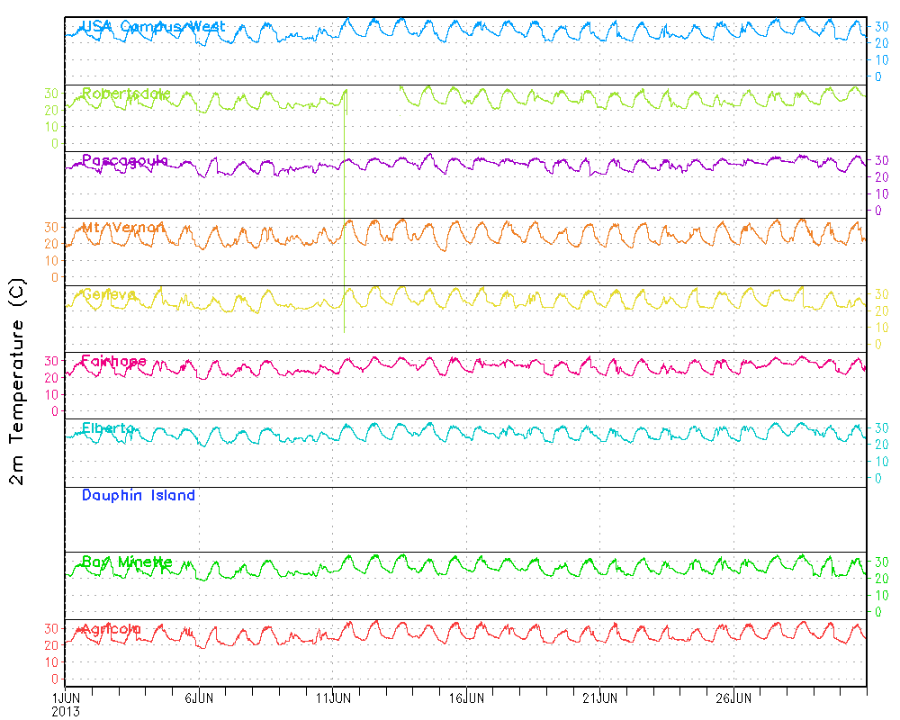
Task: Click the Pascagoula station label
Action: tap(124, 160)
